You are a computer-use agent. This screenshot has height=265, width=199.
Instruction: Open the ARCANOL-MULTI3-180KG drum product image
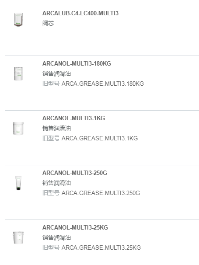[x=18, y=74]
